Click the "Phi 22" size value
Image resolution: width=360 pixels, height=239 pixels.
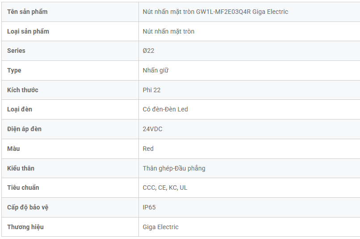pos(151,90)
